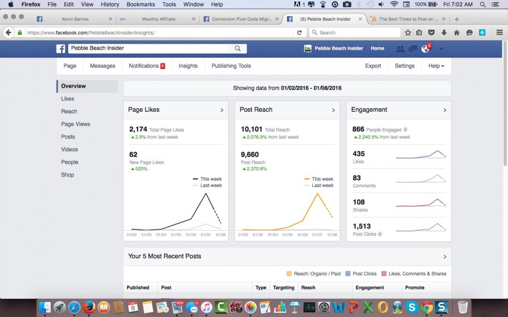Open the Messages tab

point(103,66)
